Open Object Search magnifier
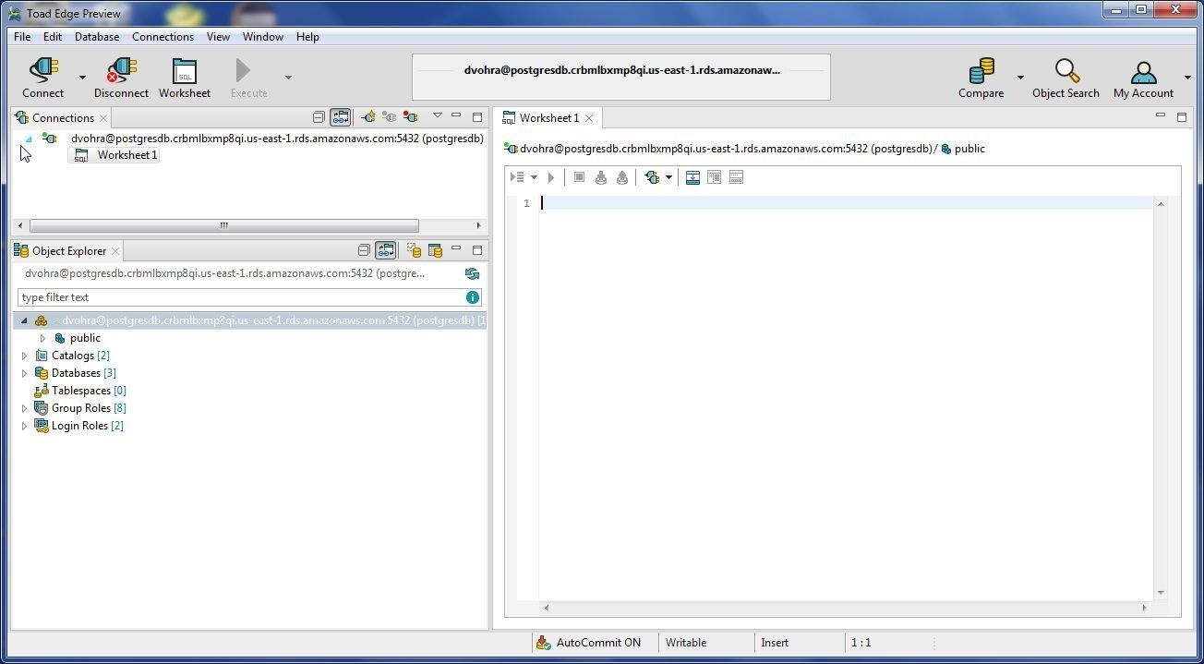1204x664 pixels. point(1066,70)
